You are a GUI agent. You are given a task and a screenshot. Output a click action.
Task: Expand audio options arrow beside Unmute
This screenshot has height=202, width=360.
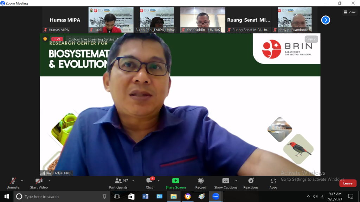[x=22, y=181]
